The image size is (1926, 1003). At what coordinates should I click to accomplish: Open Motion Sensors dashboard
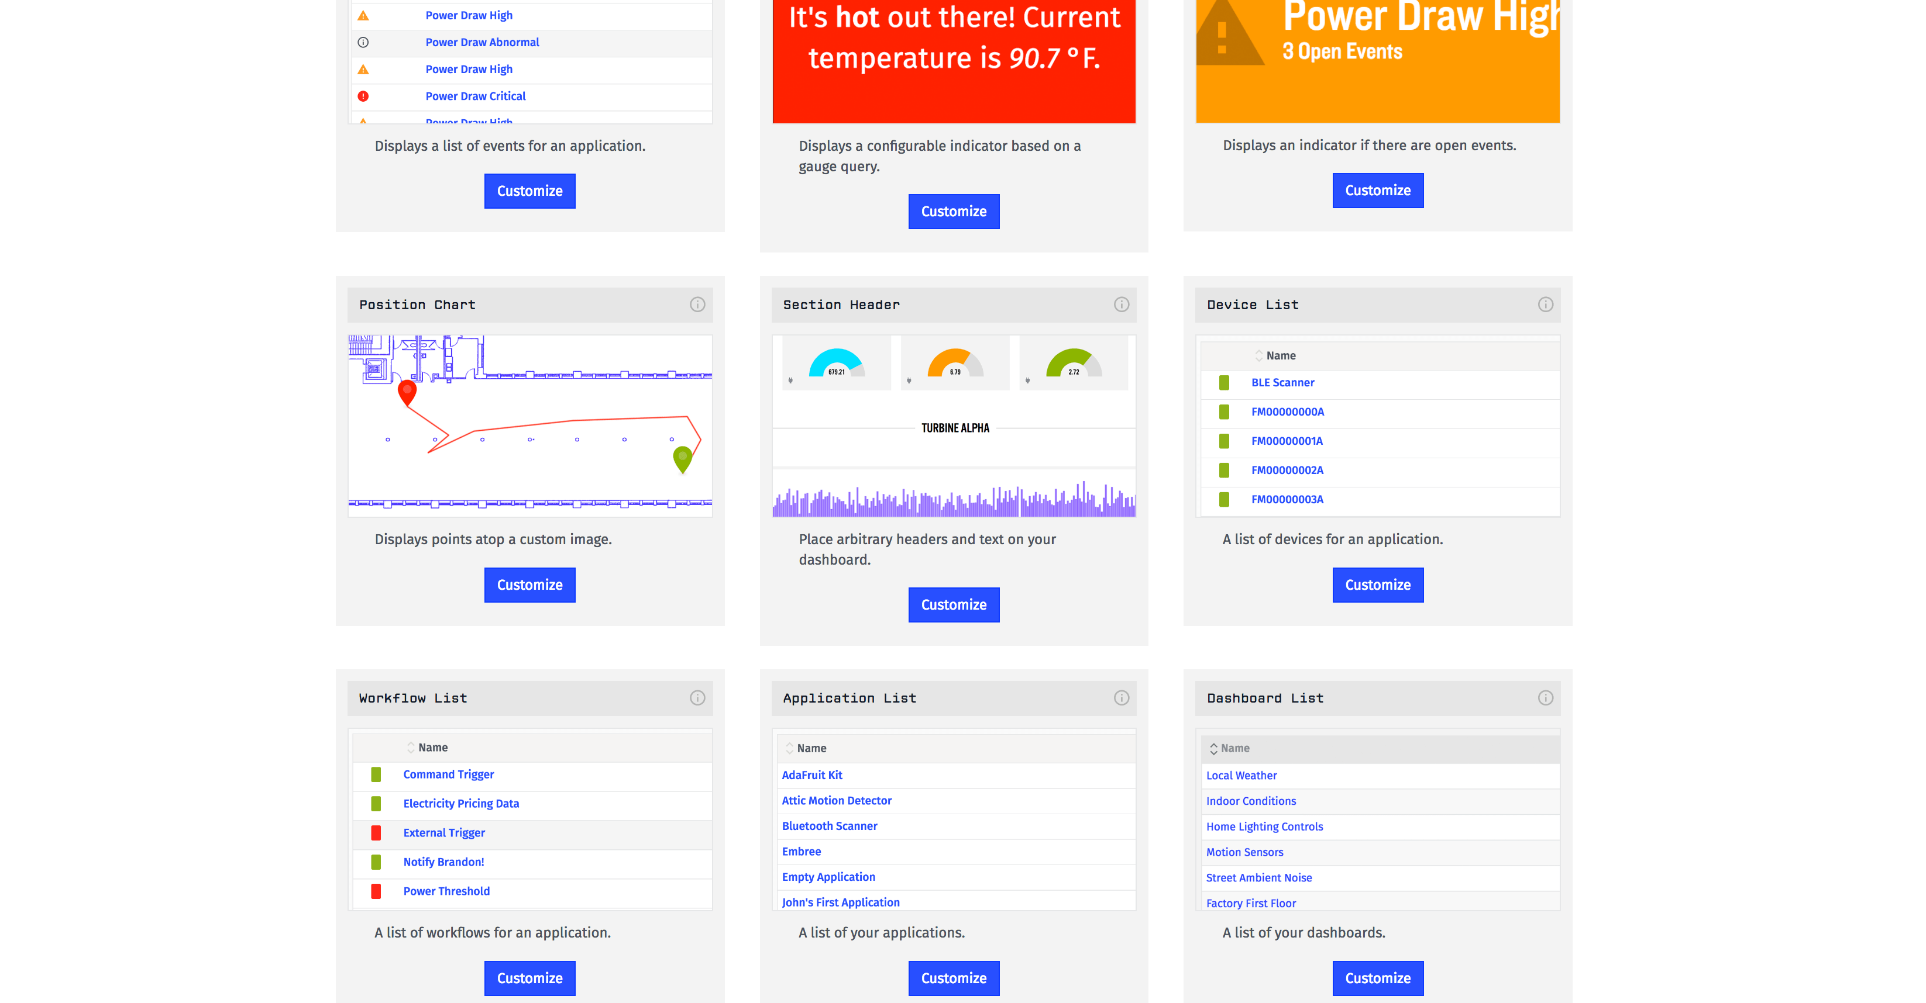1244,852
